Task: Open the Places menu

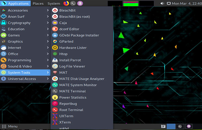Action: pyautogui.click(x=38, y=4)
